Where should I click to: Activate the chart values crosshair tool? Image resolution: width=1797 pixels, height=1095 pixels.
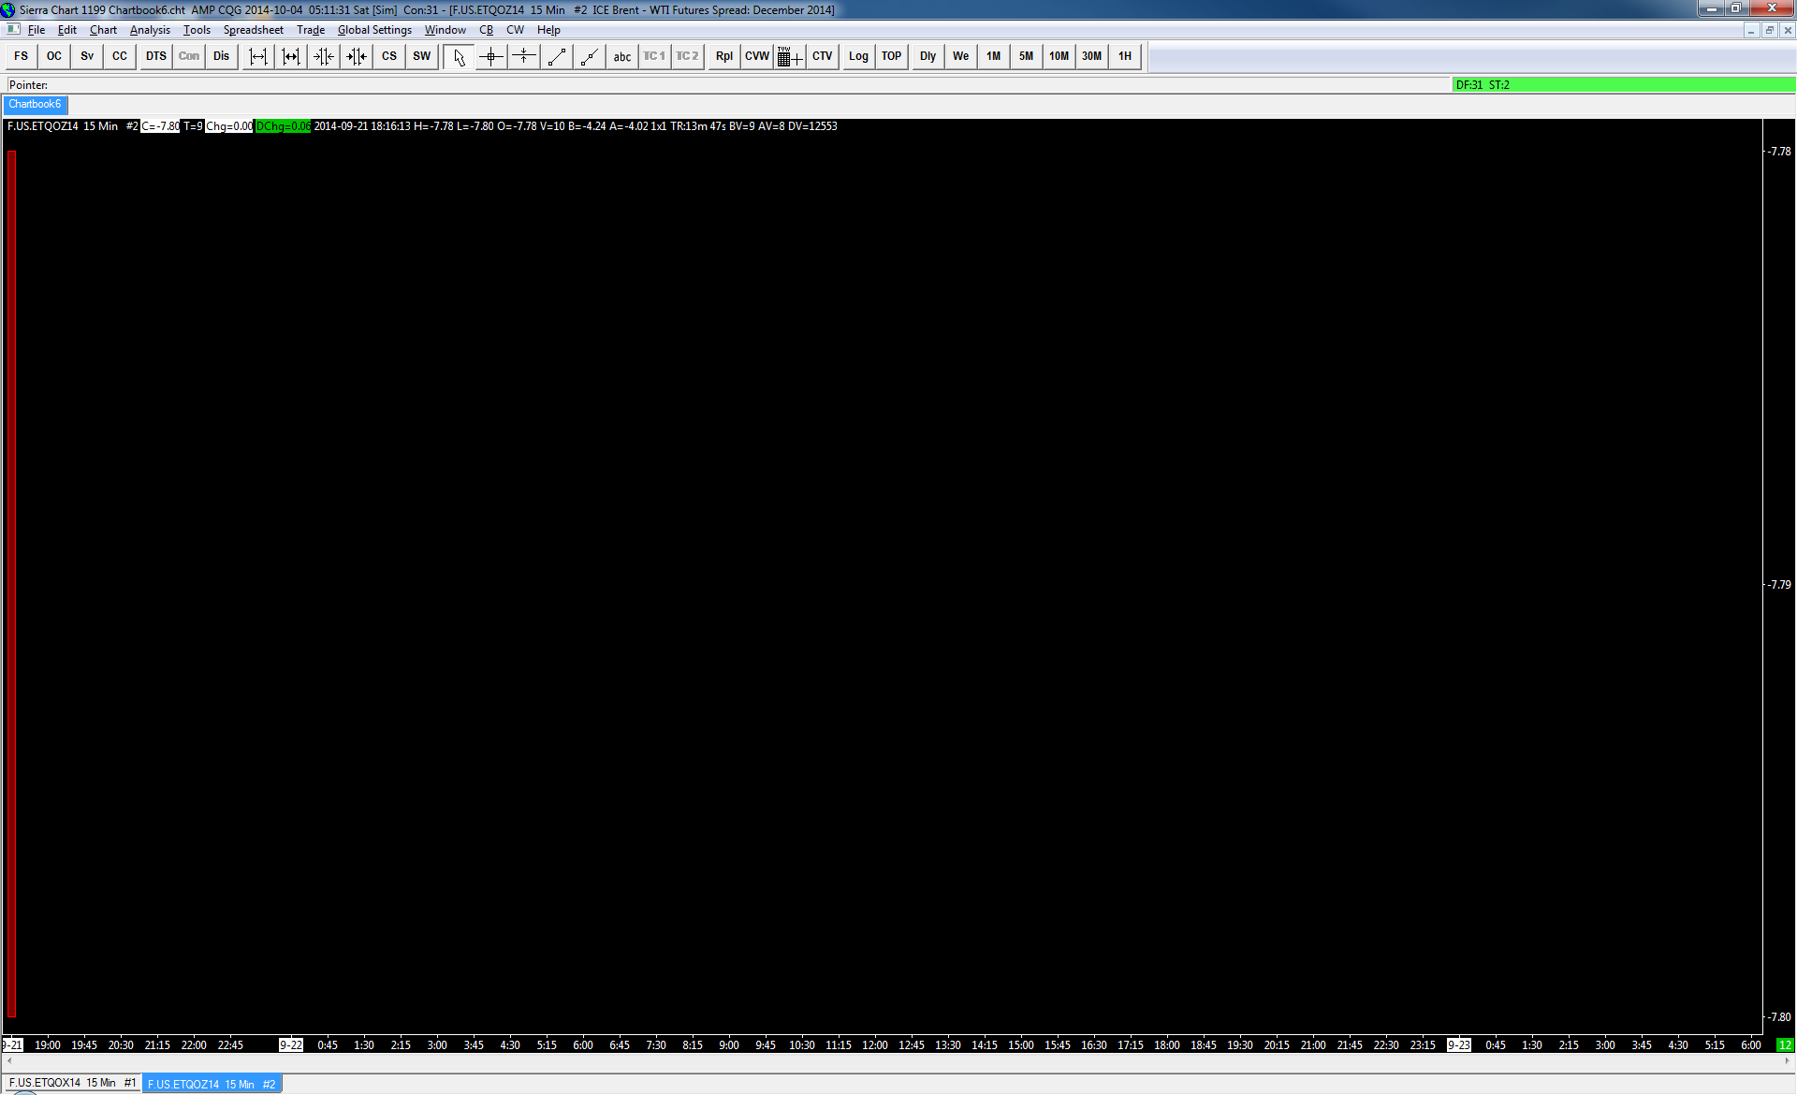(491, 57)
